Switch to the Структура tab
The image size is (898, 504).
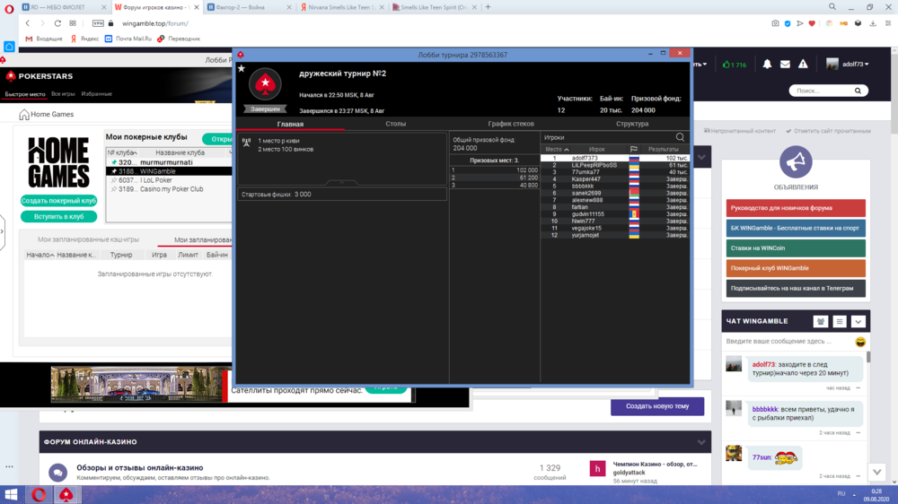(632, 124)
